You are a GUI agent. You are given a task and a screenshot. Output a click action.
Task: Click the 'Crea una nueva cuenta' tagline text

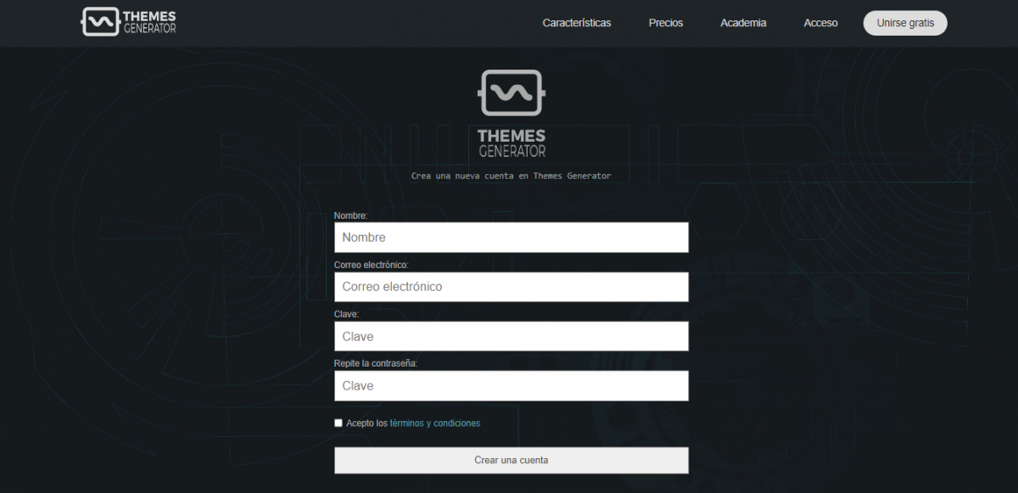[x=511, y=176]
